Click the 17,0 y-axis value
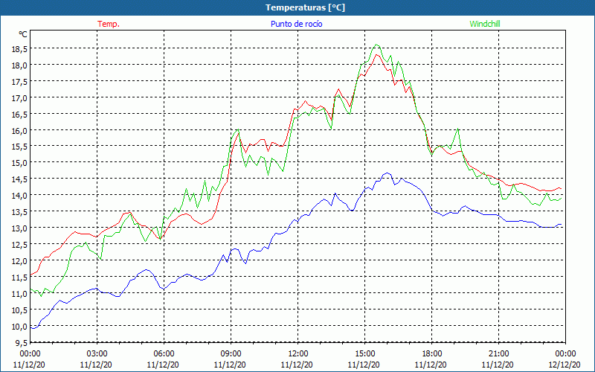595x372 pixels. (21, 97)
